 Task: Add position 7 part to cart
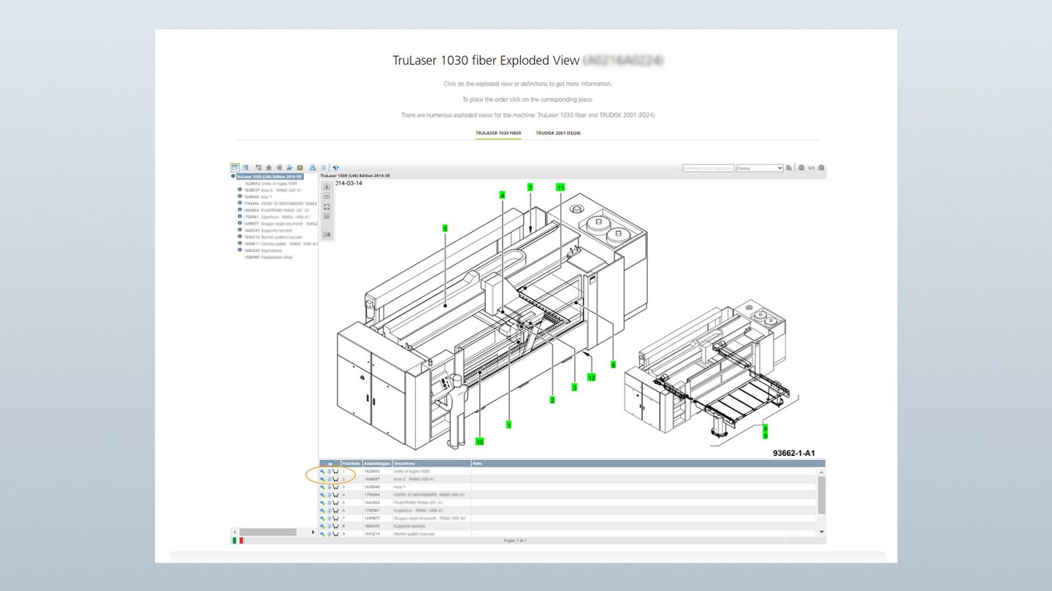[x=335, y=518]
